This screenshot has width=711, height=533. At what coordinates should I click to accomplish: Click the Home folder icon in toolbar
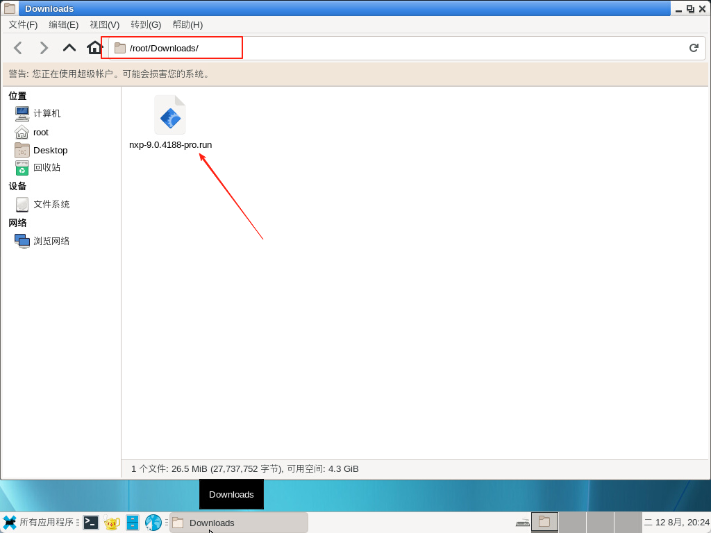94,48
